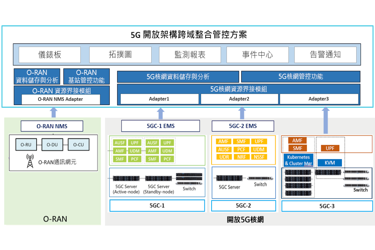This screenshot has width=375, height=250.
Task: Click the 5G核網資源界接模組 heading
Action: coord(239,89)
